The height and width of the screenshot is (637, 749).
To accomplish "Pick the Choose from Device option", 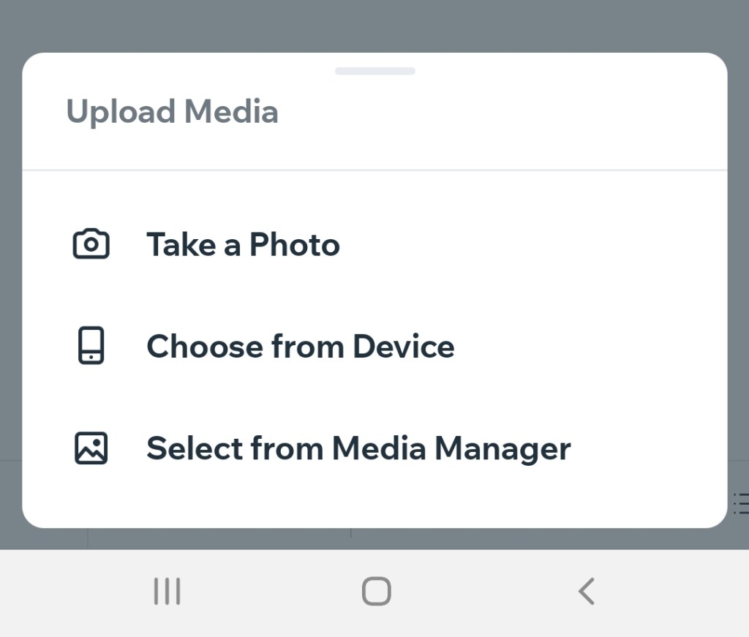I will click(x=300, y=346).
